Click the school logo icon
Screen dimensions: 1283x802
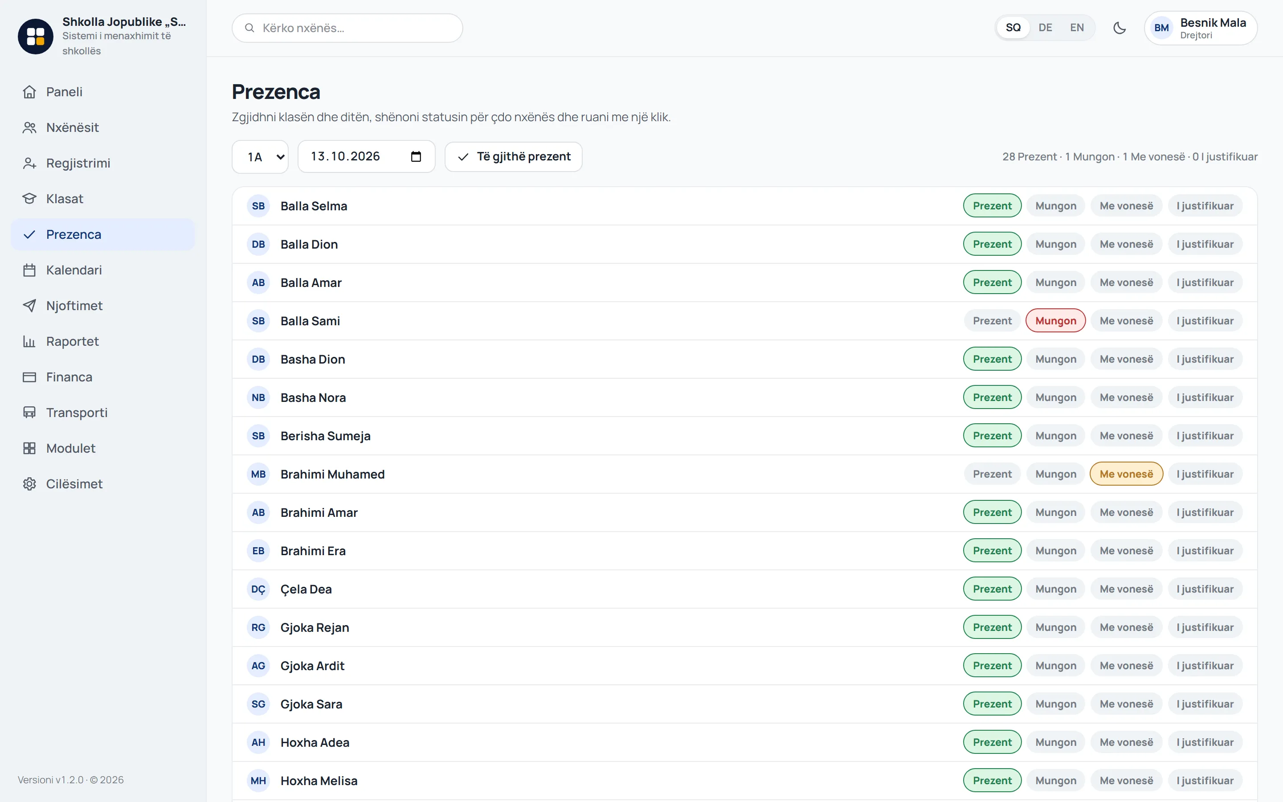pos(36,36)
